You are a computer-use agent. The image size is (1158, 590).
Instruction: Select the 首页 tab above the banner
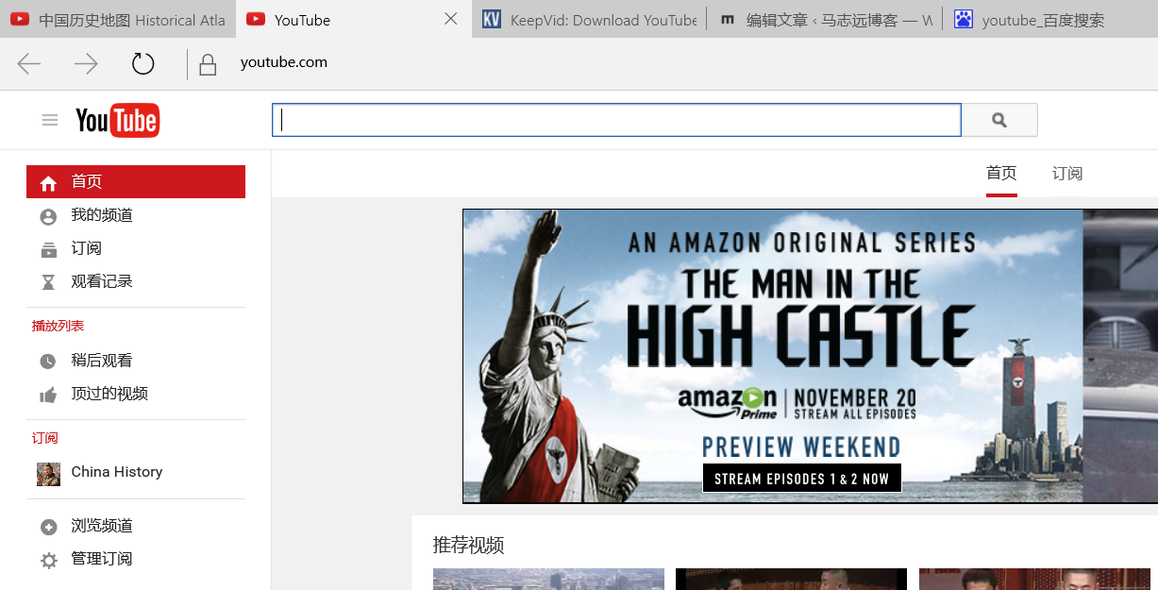point(1001,174)
